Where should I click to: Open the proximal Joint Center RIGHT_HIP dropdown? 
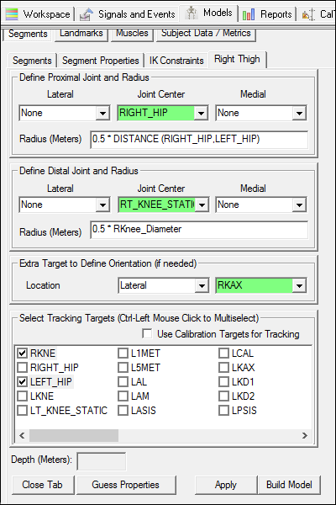(x=202, y=113)
